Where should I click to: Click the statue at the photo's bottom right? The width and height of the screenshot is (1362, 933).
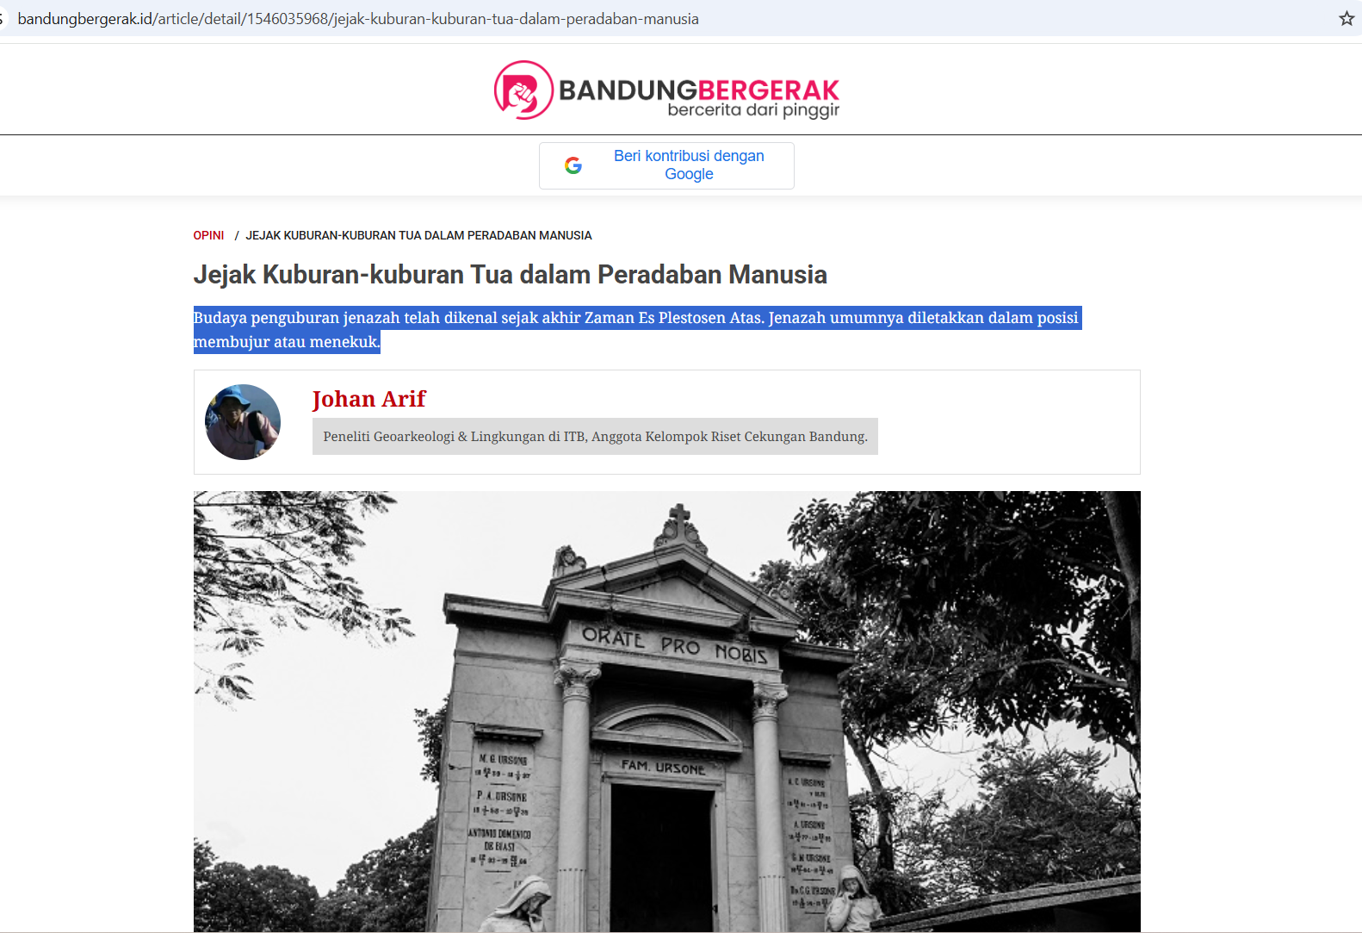[852, 900]
